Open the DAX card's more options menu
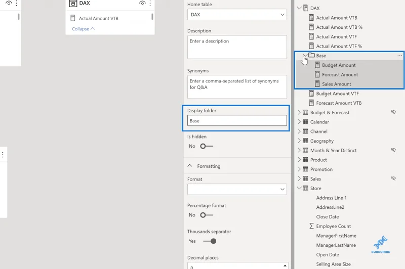This screenshot has width=405, height=269. [x=150, y=3]
